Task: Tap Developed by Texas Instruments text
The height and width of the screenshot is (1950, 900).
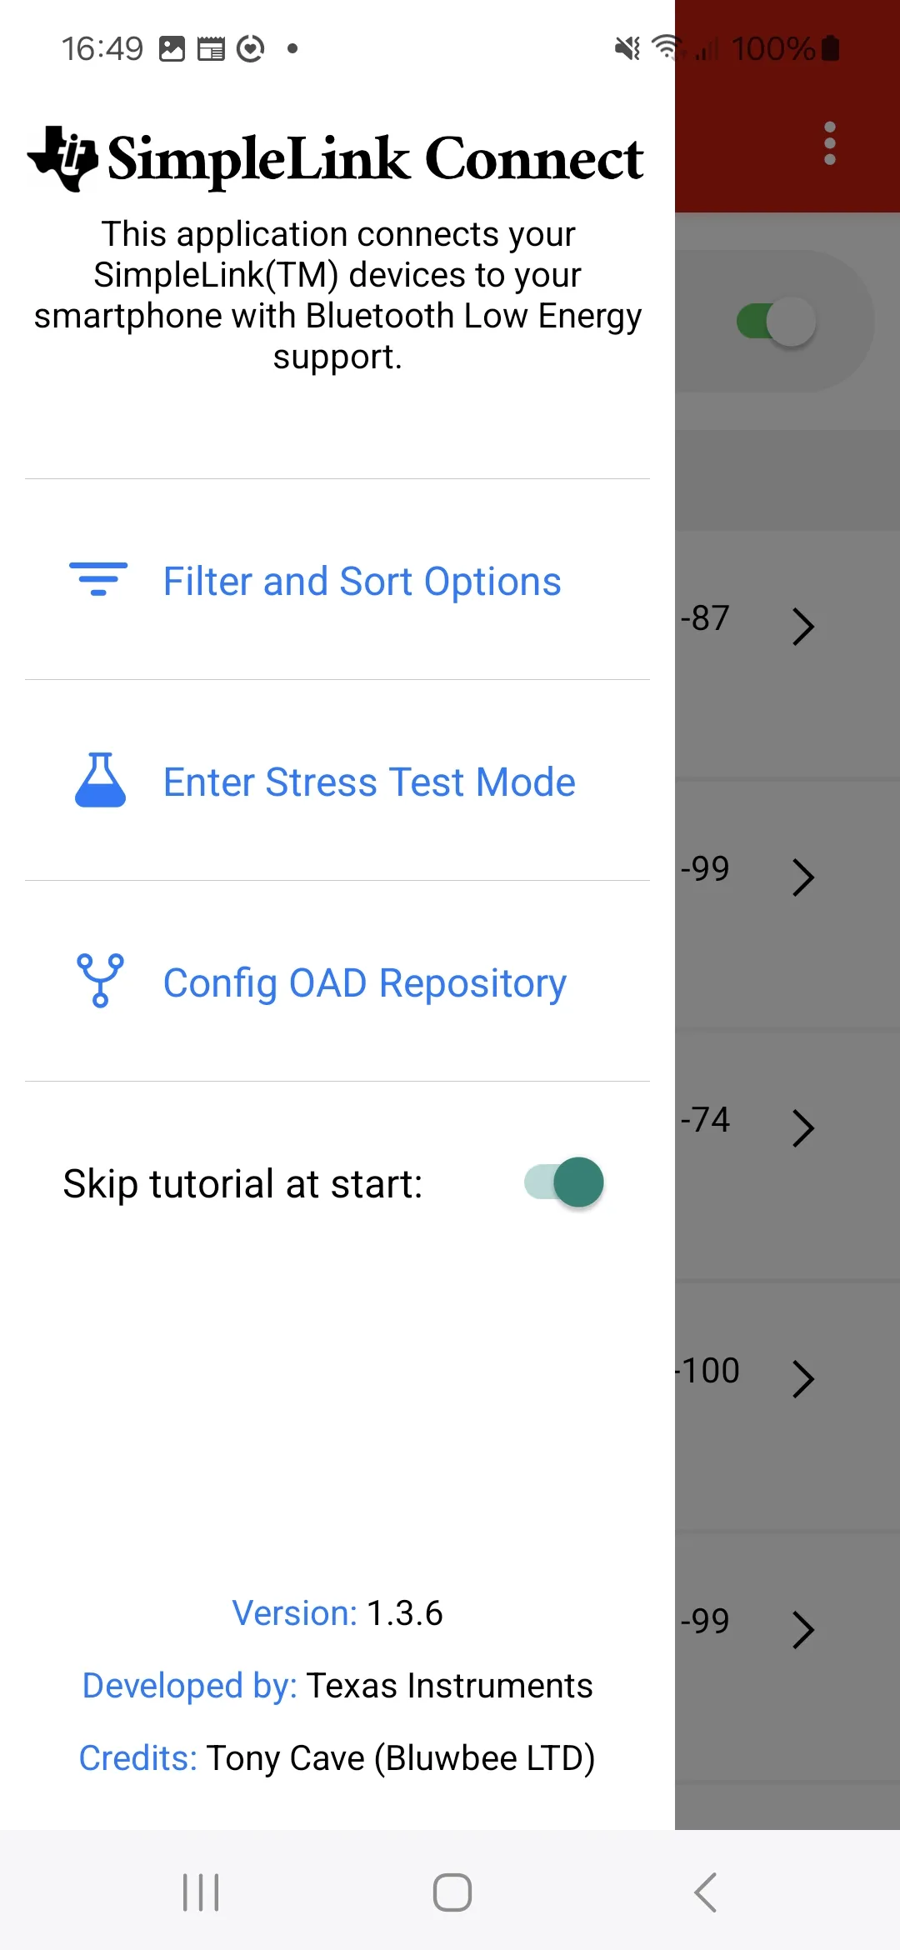Action: 337,1686
